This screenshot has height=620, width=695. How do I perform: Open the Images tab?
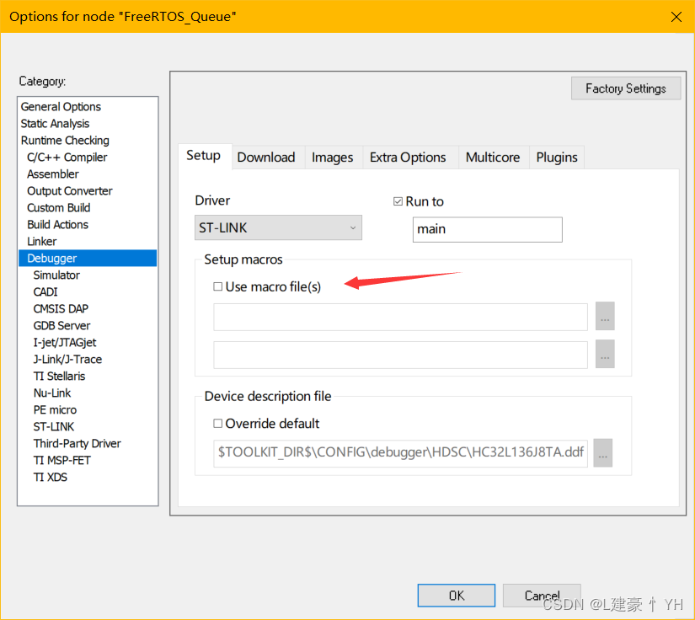[x=333, y=158]
